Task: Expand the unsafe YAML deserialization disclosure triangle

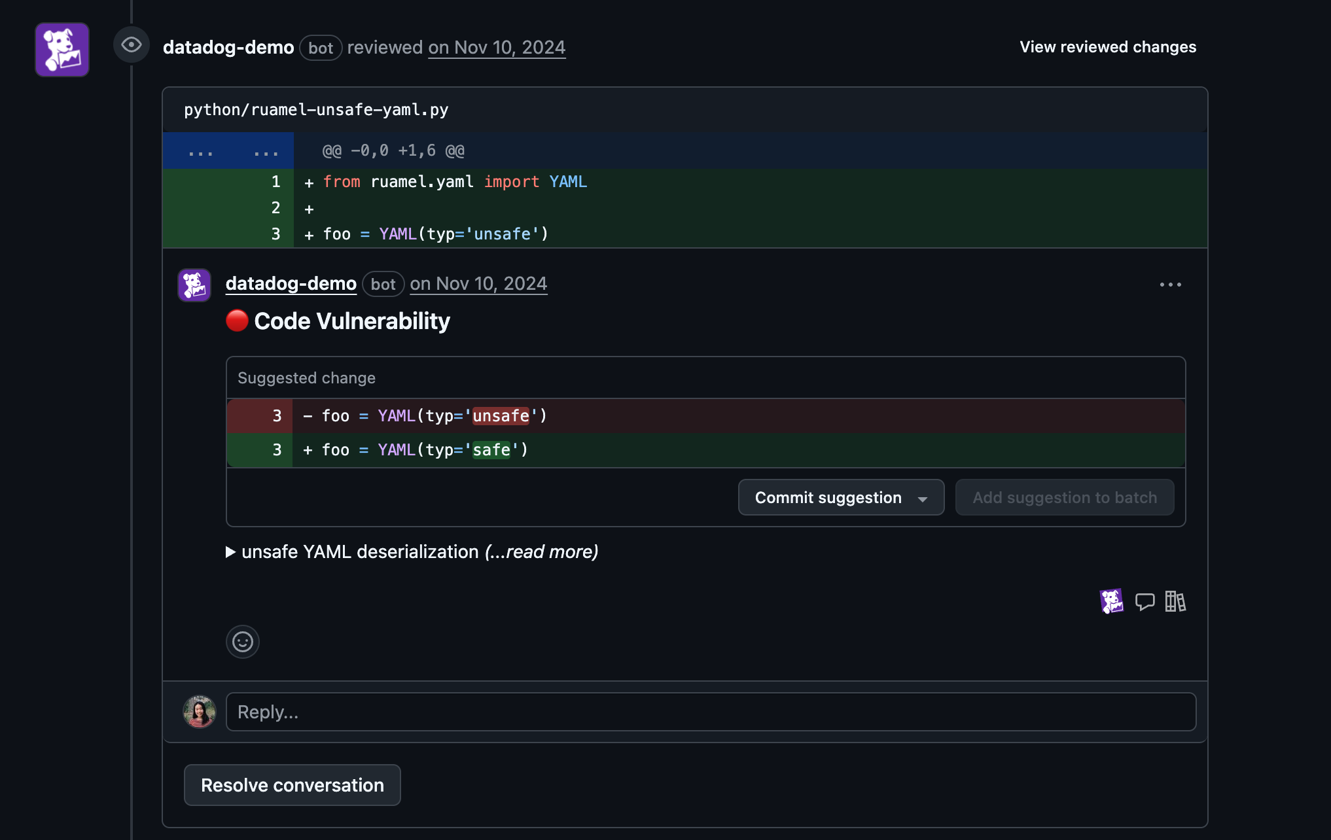Action: pyautogui.click(x=230, y=552)
